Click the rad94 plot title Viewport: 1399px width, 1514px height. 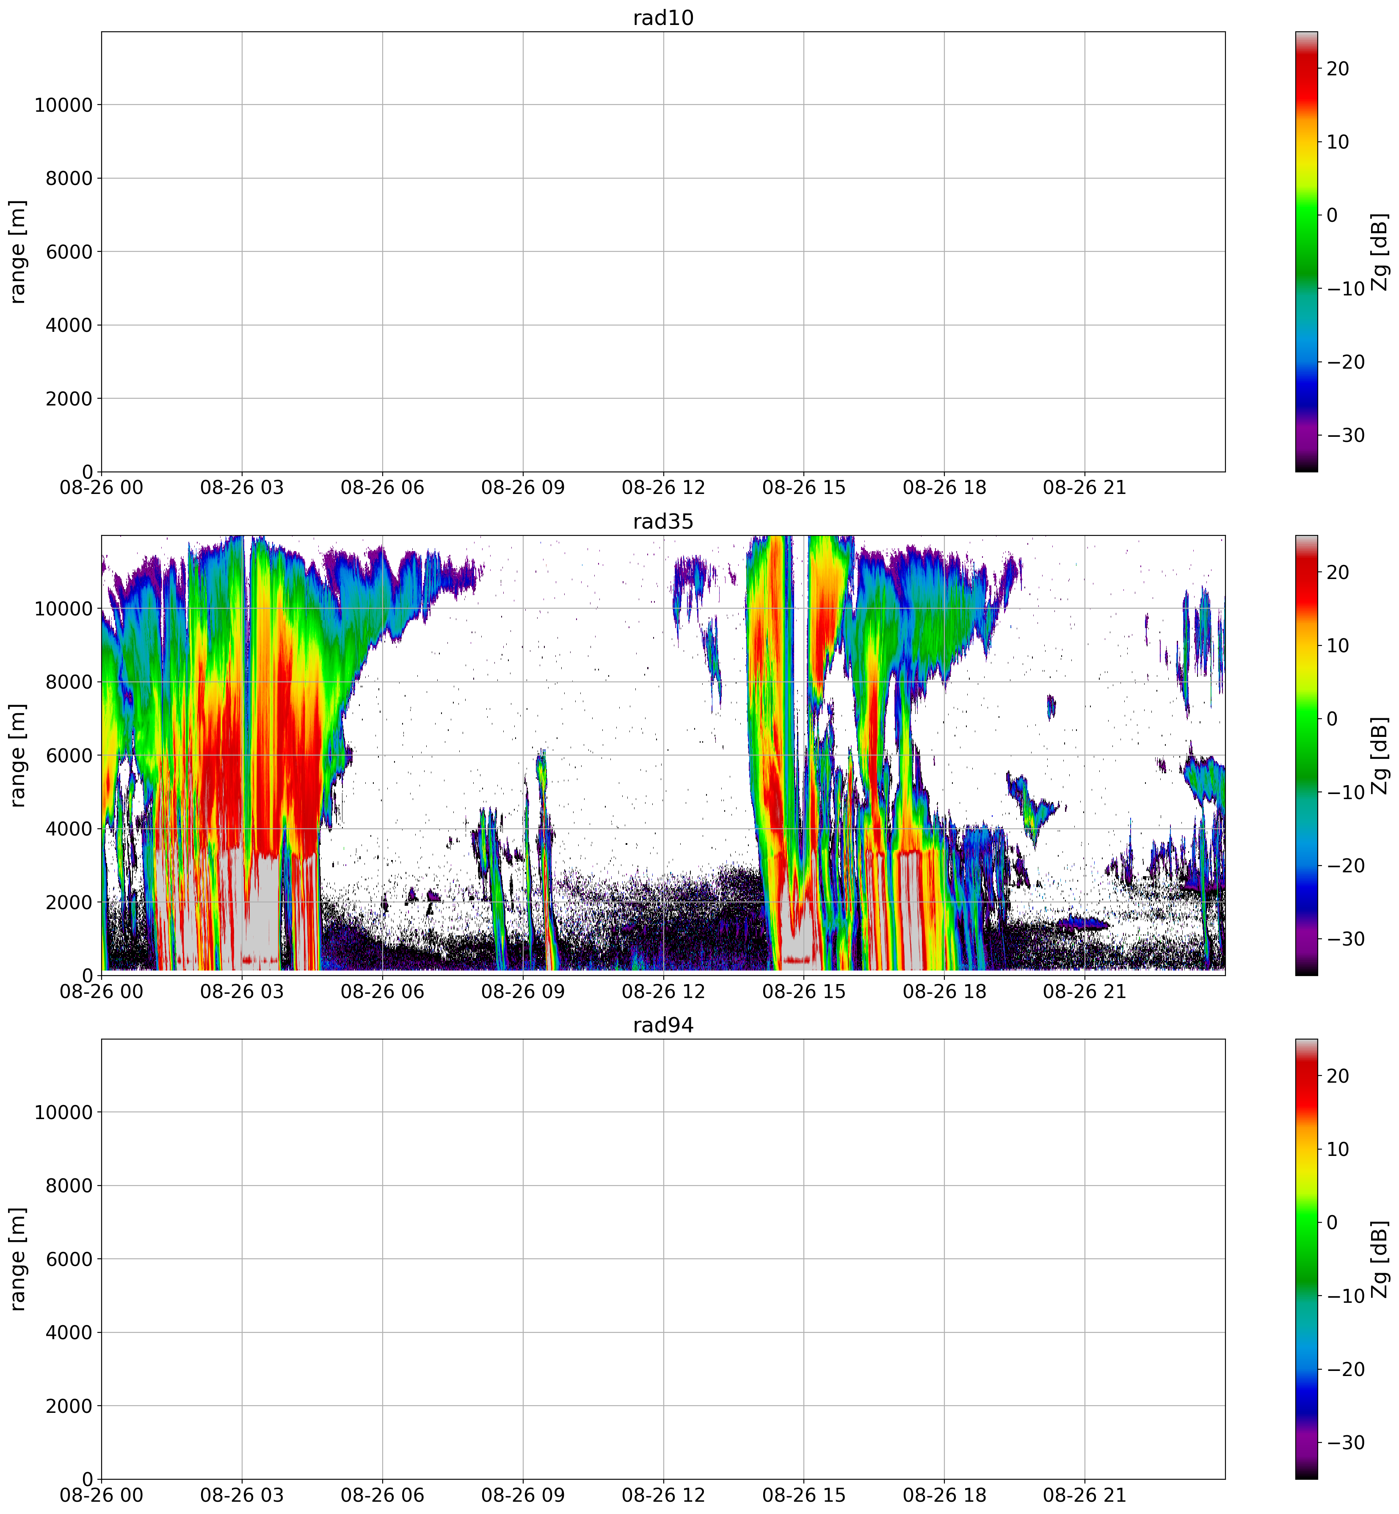(663, 1025)
